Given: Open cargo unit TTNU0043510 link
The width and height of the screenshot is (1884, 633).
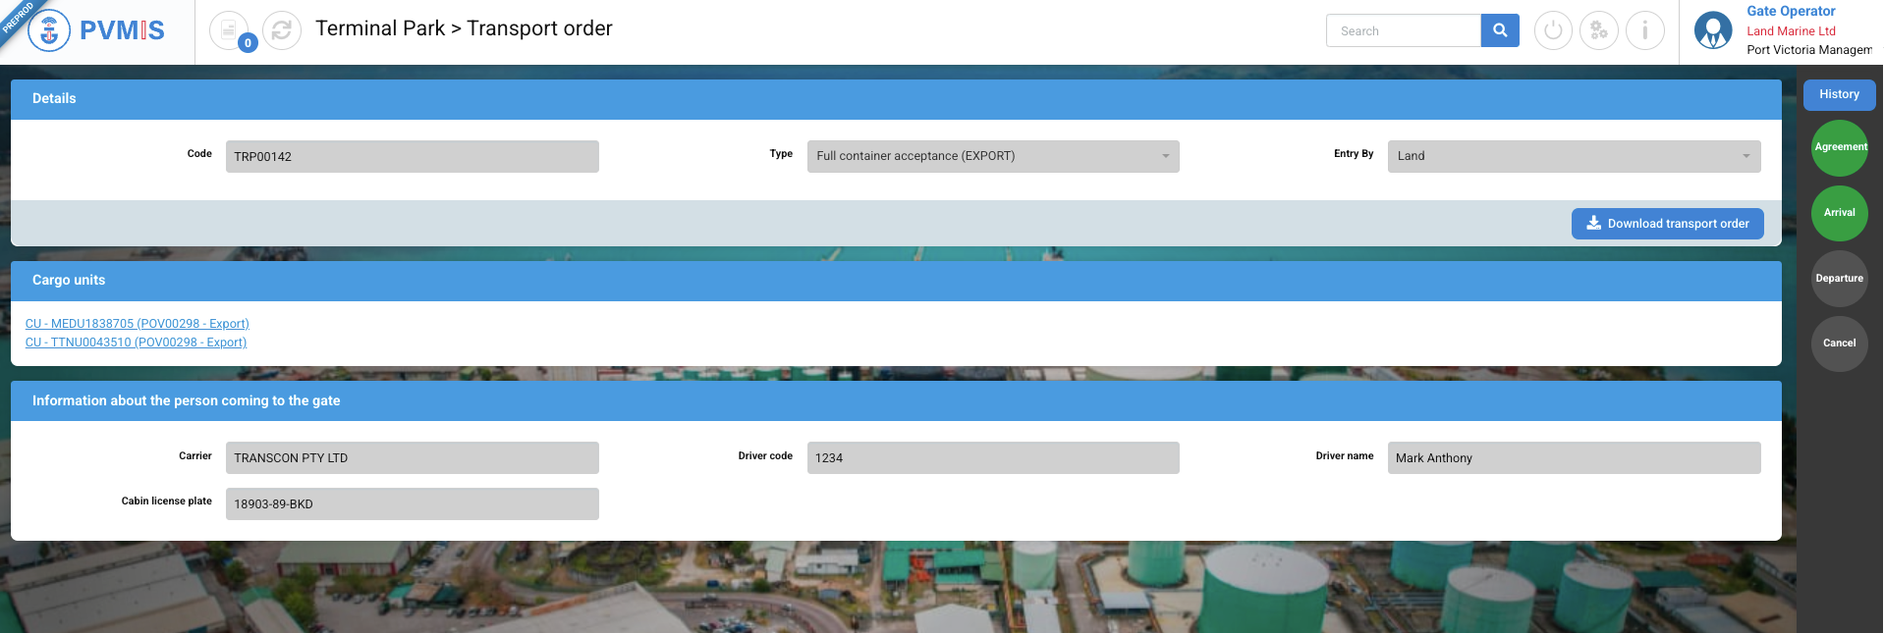Looking at the screenshot, I should click(x=136, y=343).
